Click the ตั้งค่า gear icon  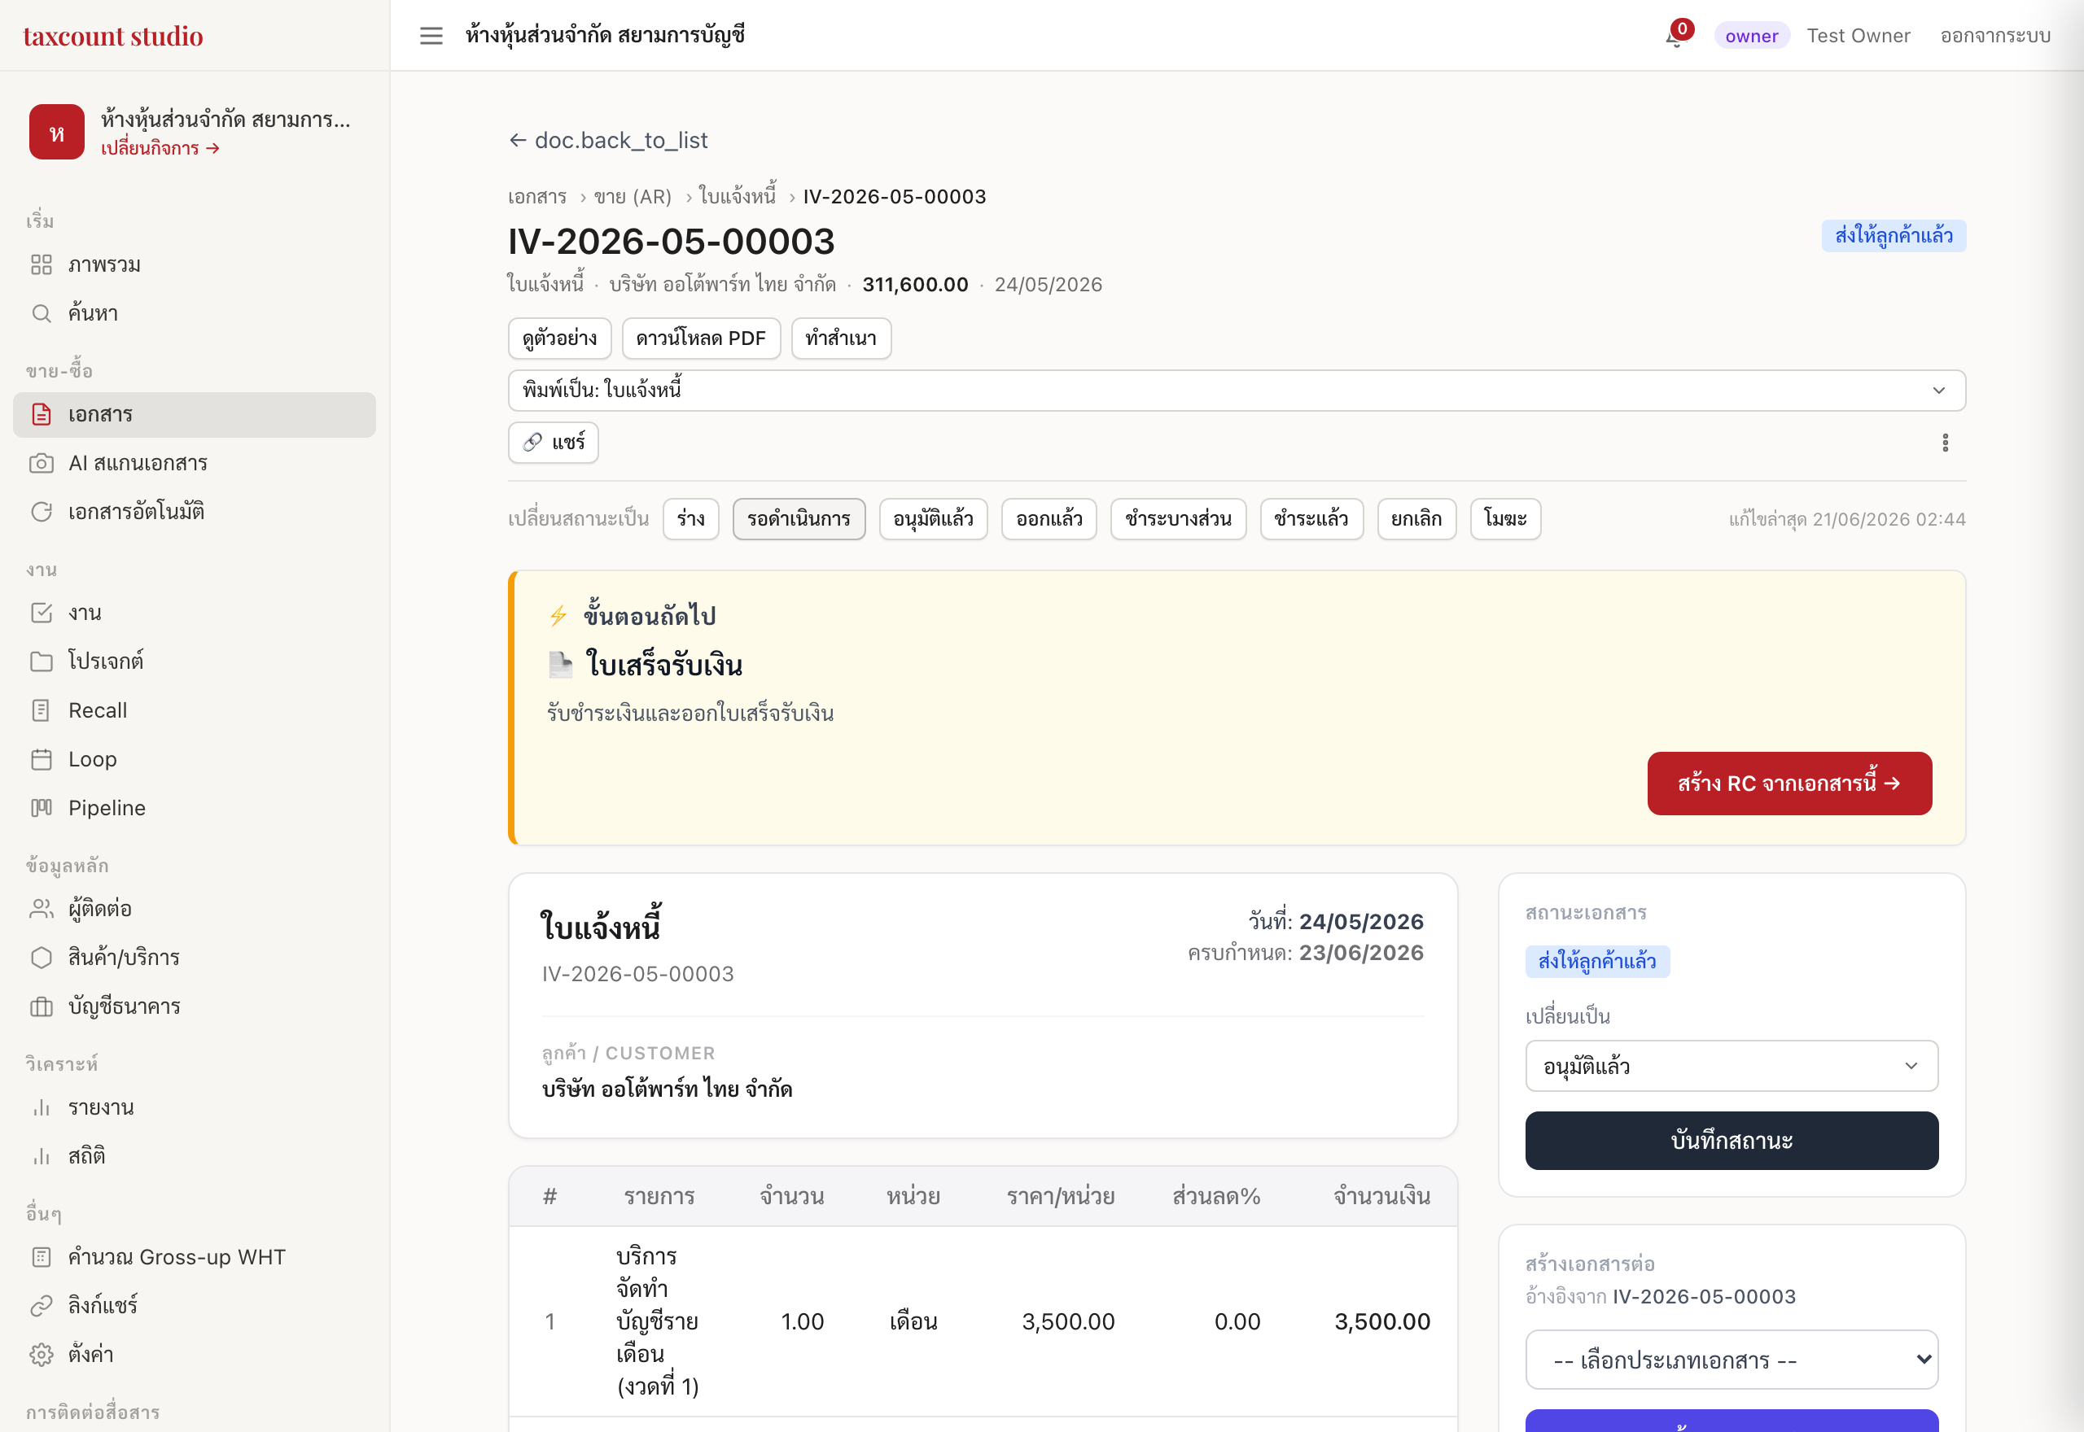(x=42, y=1355)
